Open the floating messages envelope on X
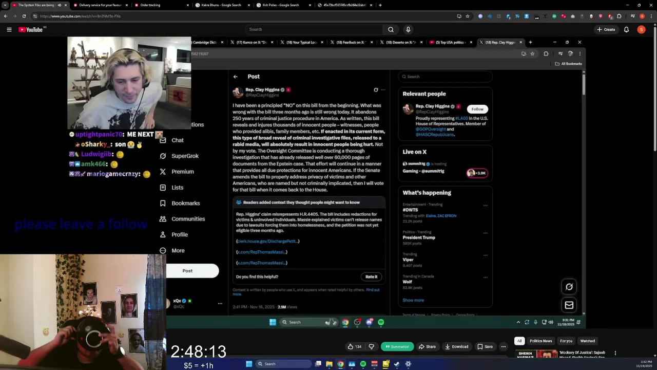This screenshot has height=370, width=657. point(569,305)
